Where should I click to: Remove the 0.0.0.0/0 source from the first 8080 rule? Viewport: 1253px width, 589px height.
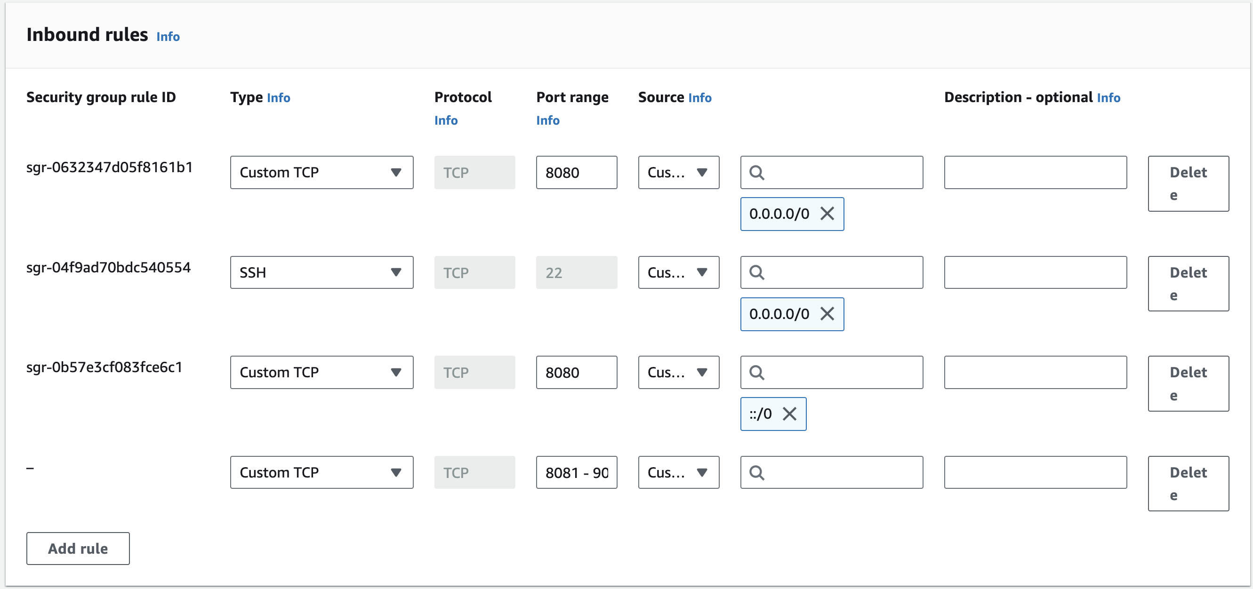point(828,214)
